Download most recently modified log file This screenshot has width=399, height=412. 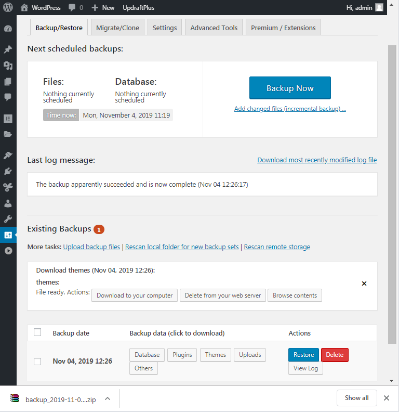(x=317, y=160)
